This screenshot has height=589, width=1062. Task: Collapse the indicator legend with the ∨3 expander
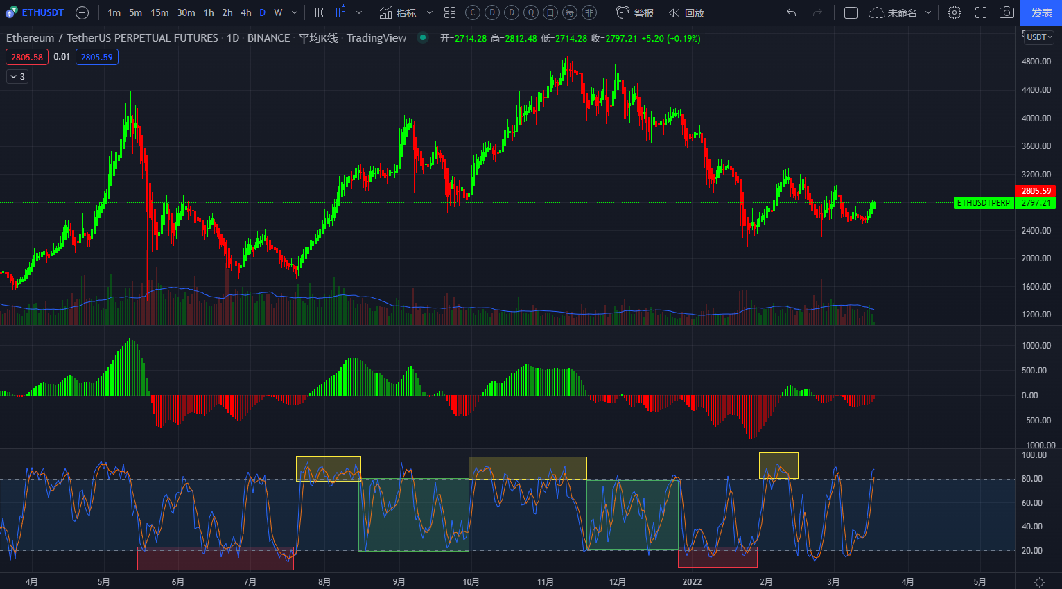click(17, 76)
